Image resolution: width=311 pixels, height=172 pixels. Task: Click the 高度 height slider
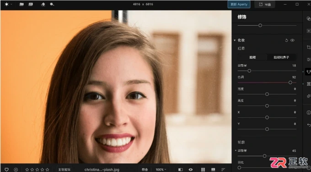tap(267, 106)
